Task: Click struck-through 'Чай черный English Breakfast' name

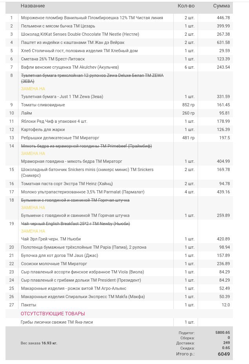Action: [75, 224]
